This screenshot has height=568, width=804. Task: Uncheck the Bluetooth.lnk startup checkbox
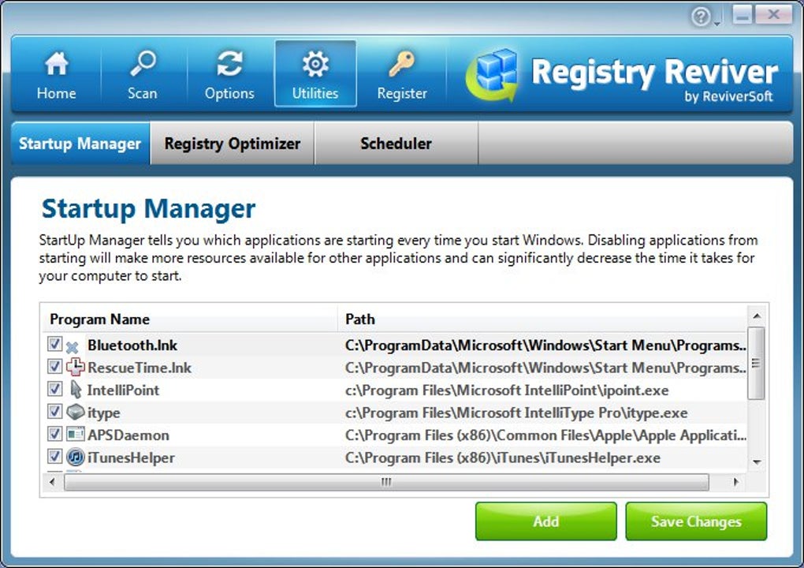[55, 344]
